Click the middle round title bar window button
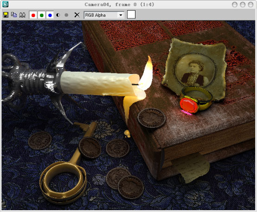This screenshot has height=212, width=257. pos(243,5)
